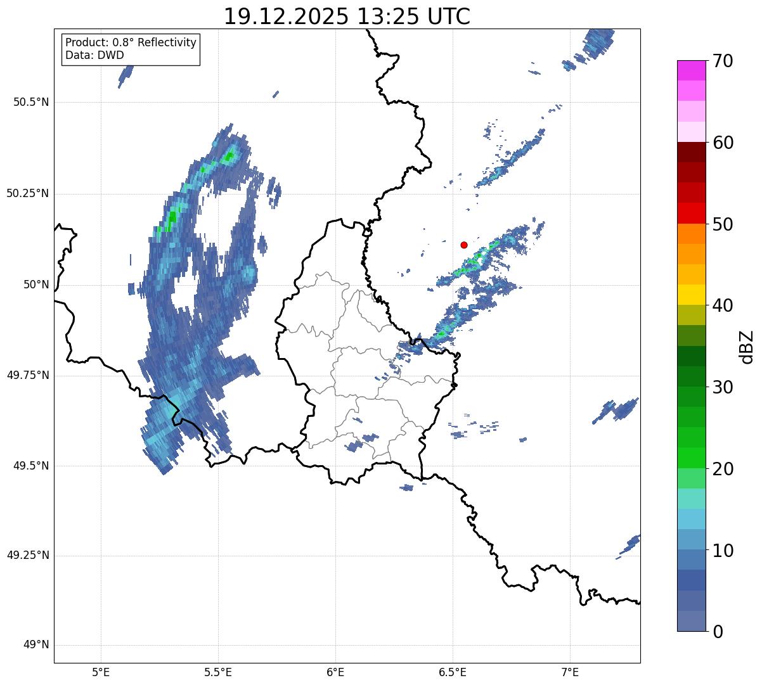
Task: Click the yellow swatch just above 40 dBZ
Action: pos(692,295)
